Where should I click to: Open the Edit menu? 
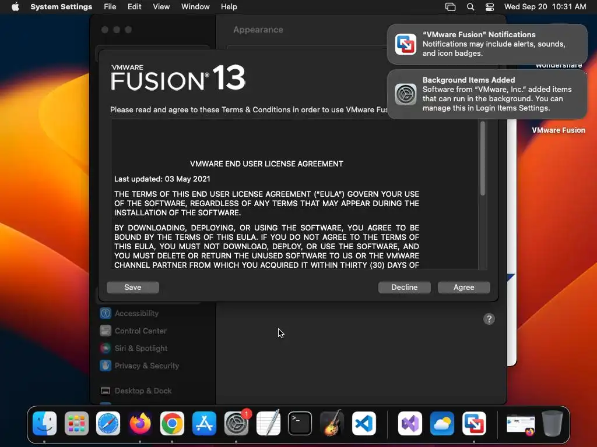pyautogui.click(x=135, y=7)
